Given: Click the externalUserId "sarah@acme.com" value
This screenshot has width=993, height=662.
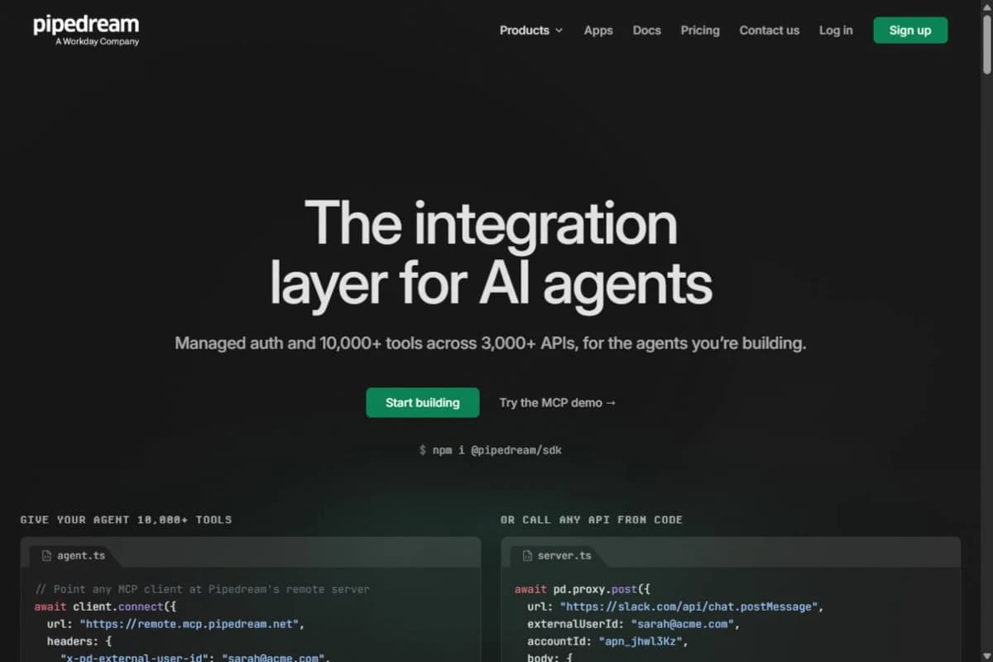Looking at the screenshot, I should pyautogui.click(x=684, y=624).
